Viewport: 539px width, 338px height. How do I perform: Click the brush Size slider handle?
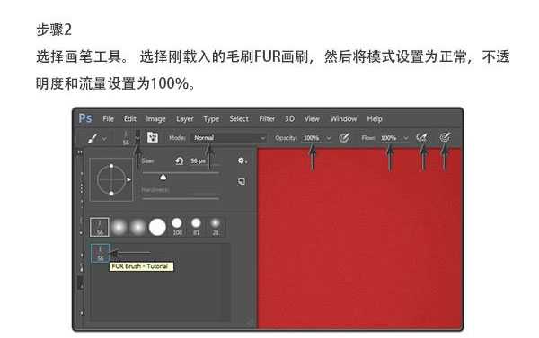point(163,177)
